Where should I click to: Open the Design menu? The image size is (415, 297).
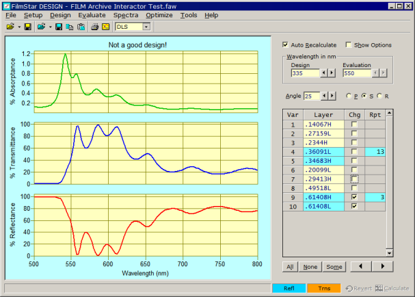point(60,15)
